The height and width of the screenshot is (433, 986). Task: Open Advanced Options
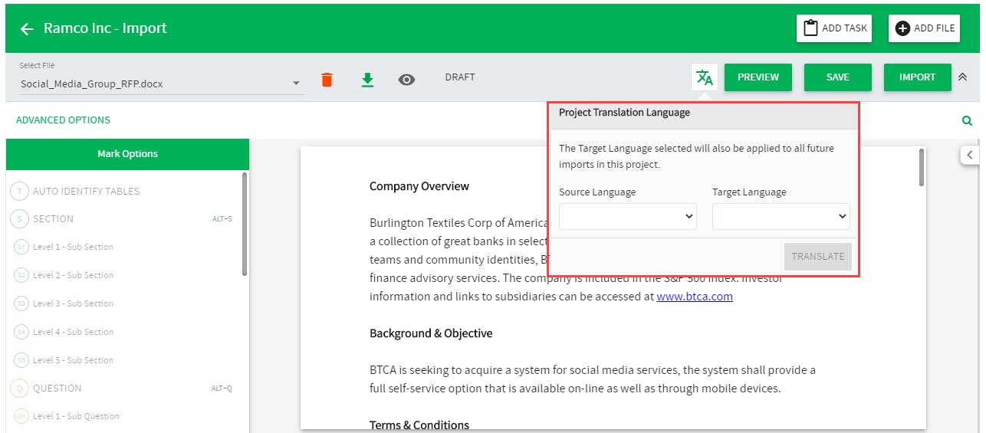63,120
